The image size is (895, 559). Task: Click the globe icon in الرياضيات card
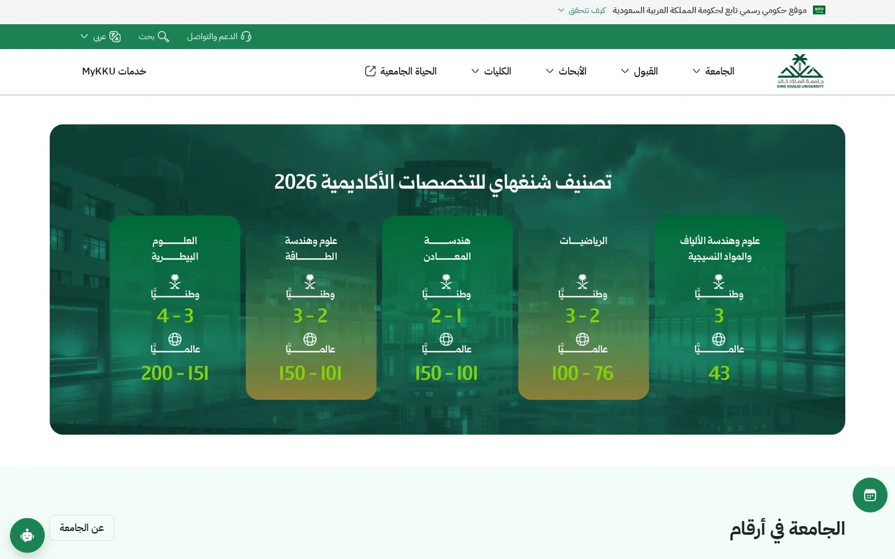582,339
